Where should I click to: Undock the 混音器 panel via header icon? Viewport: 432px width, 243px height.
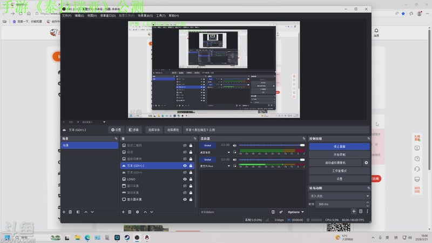coord(304,139)
